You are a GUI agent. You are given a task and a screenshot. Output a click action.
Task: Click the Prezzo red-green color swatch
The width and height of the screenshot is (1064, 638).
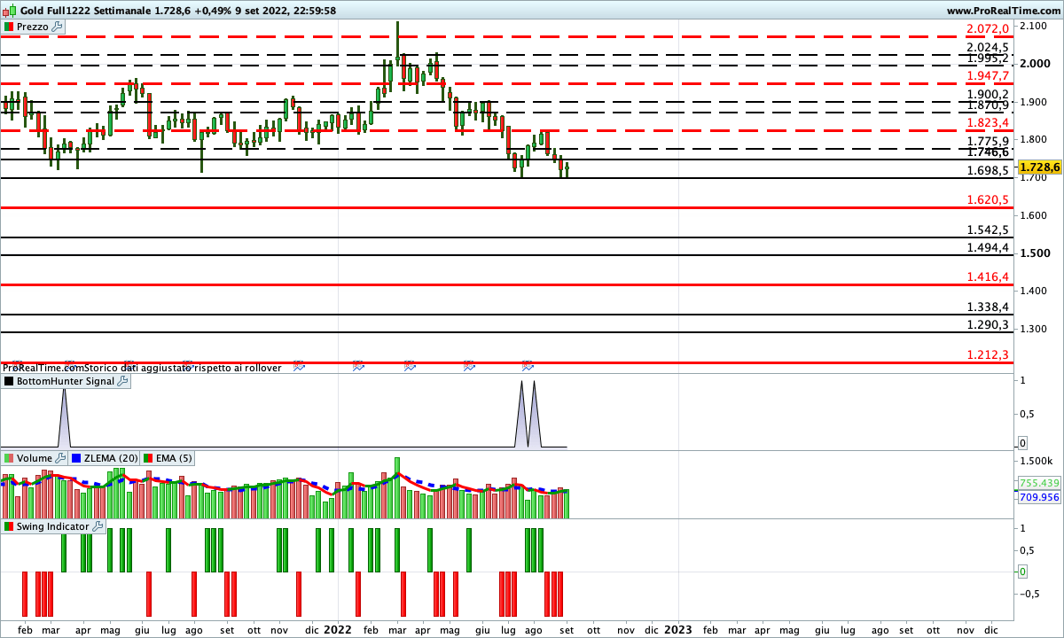click(x=9, y=27)
